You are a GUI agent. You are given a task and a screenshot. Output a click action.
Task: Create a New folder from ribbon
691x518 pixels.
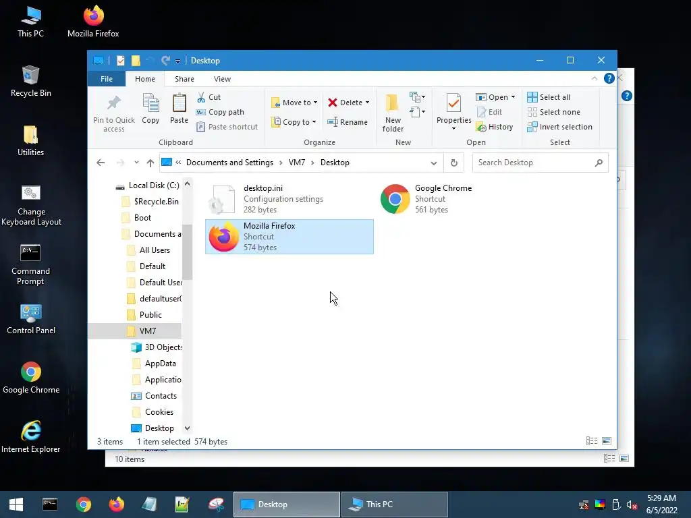393,113
